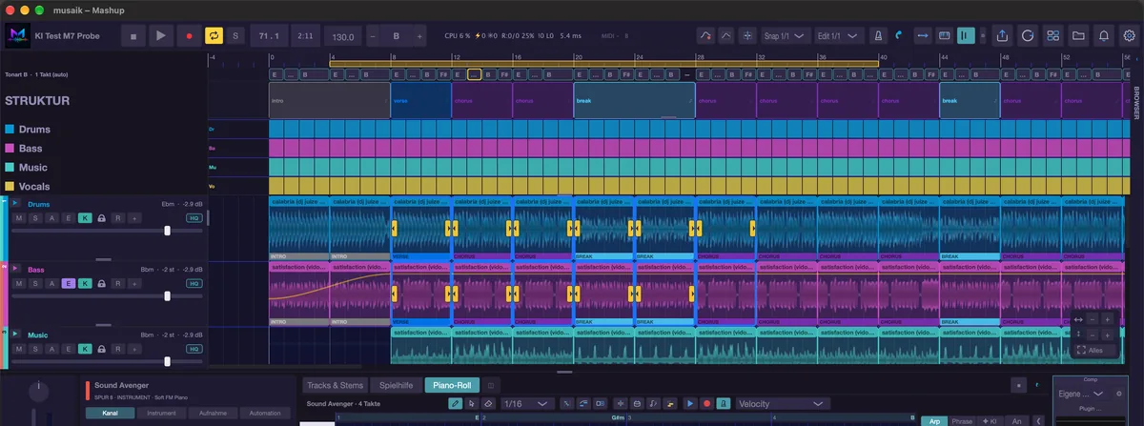Open the folder icon in top toolbar
Viewport: 1144px width, 426px height.
(x=1078, y=36)
